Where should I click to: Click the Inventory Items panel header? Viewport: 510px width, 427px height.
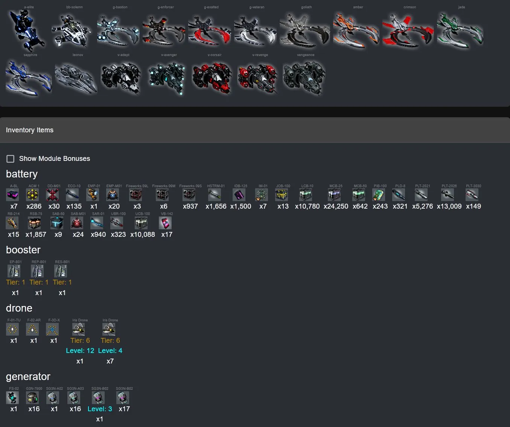tap(255, 130)
